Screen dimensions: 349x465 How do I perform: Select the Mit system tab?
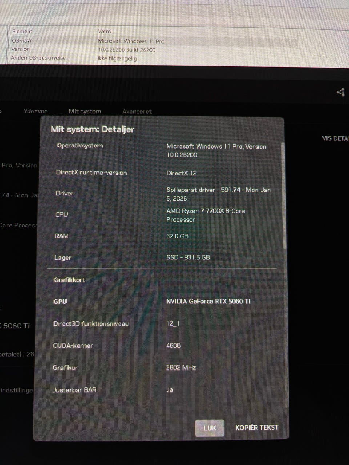pyautogui.click(x=85, y=111)
